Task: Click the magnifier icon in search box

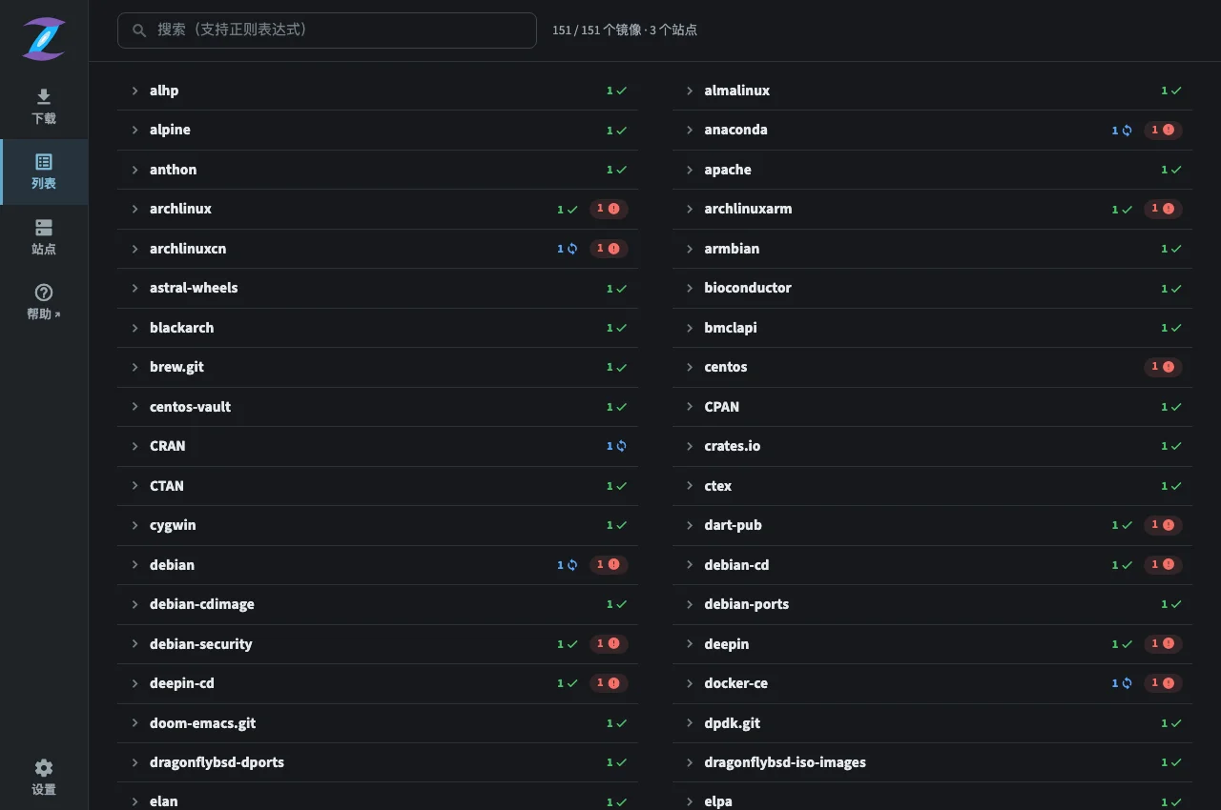Action: pos(140,30)
